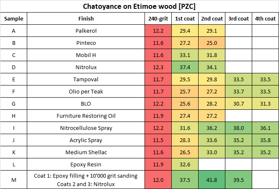
Task: Select the "Pinteco" finish cell
Action: (x=86, y=43)
